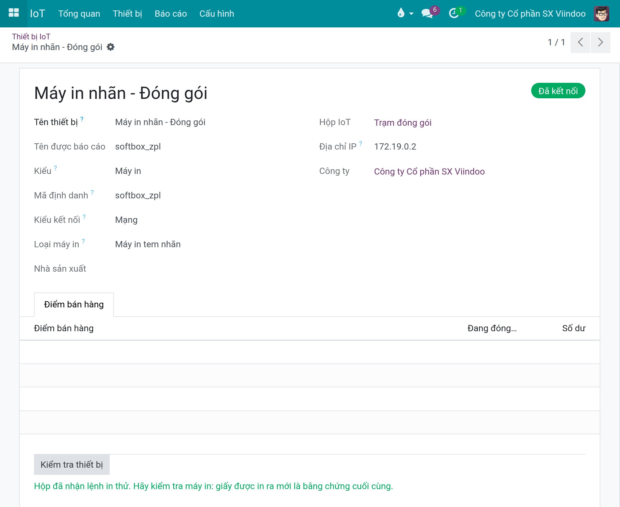The image size is (620, 507).
Task: Open the gear actions menu beside title
Action: click(x=111, y=47)
